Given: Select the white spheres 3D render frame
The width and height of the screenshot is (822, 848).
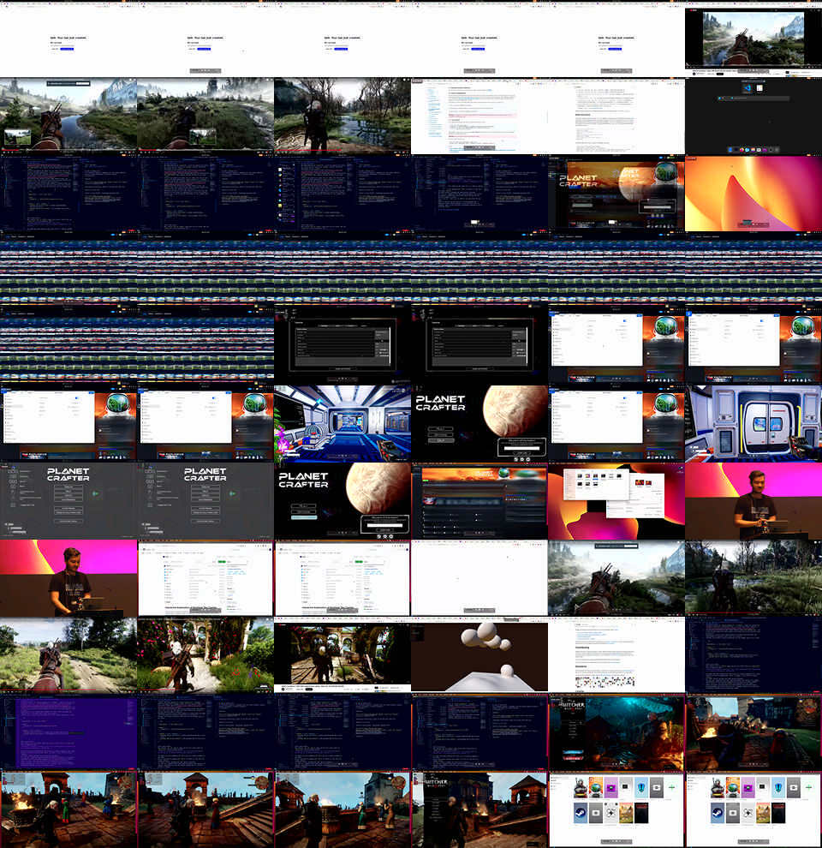Looking at the screenshot, I should click(479, 655).
